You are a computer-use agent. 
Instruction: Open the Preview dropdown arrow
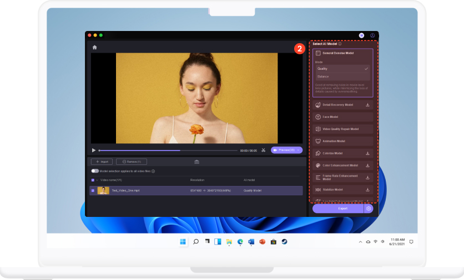(x=300, y=150)
